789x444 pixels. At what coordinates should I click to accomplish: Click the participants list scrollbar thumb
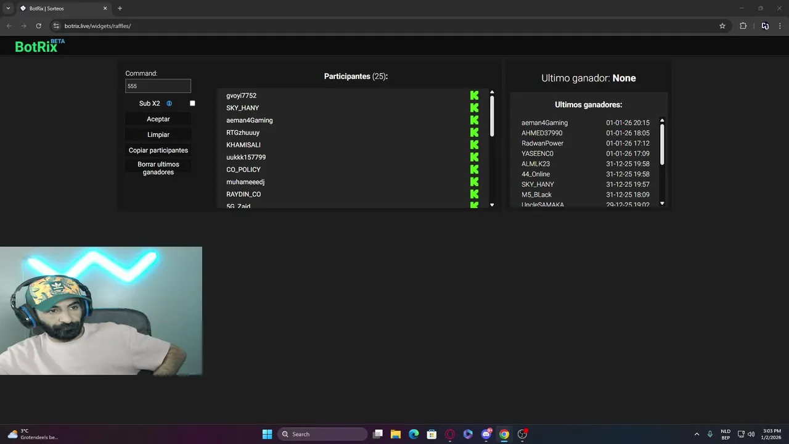(492, 116)
